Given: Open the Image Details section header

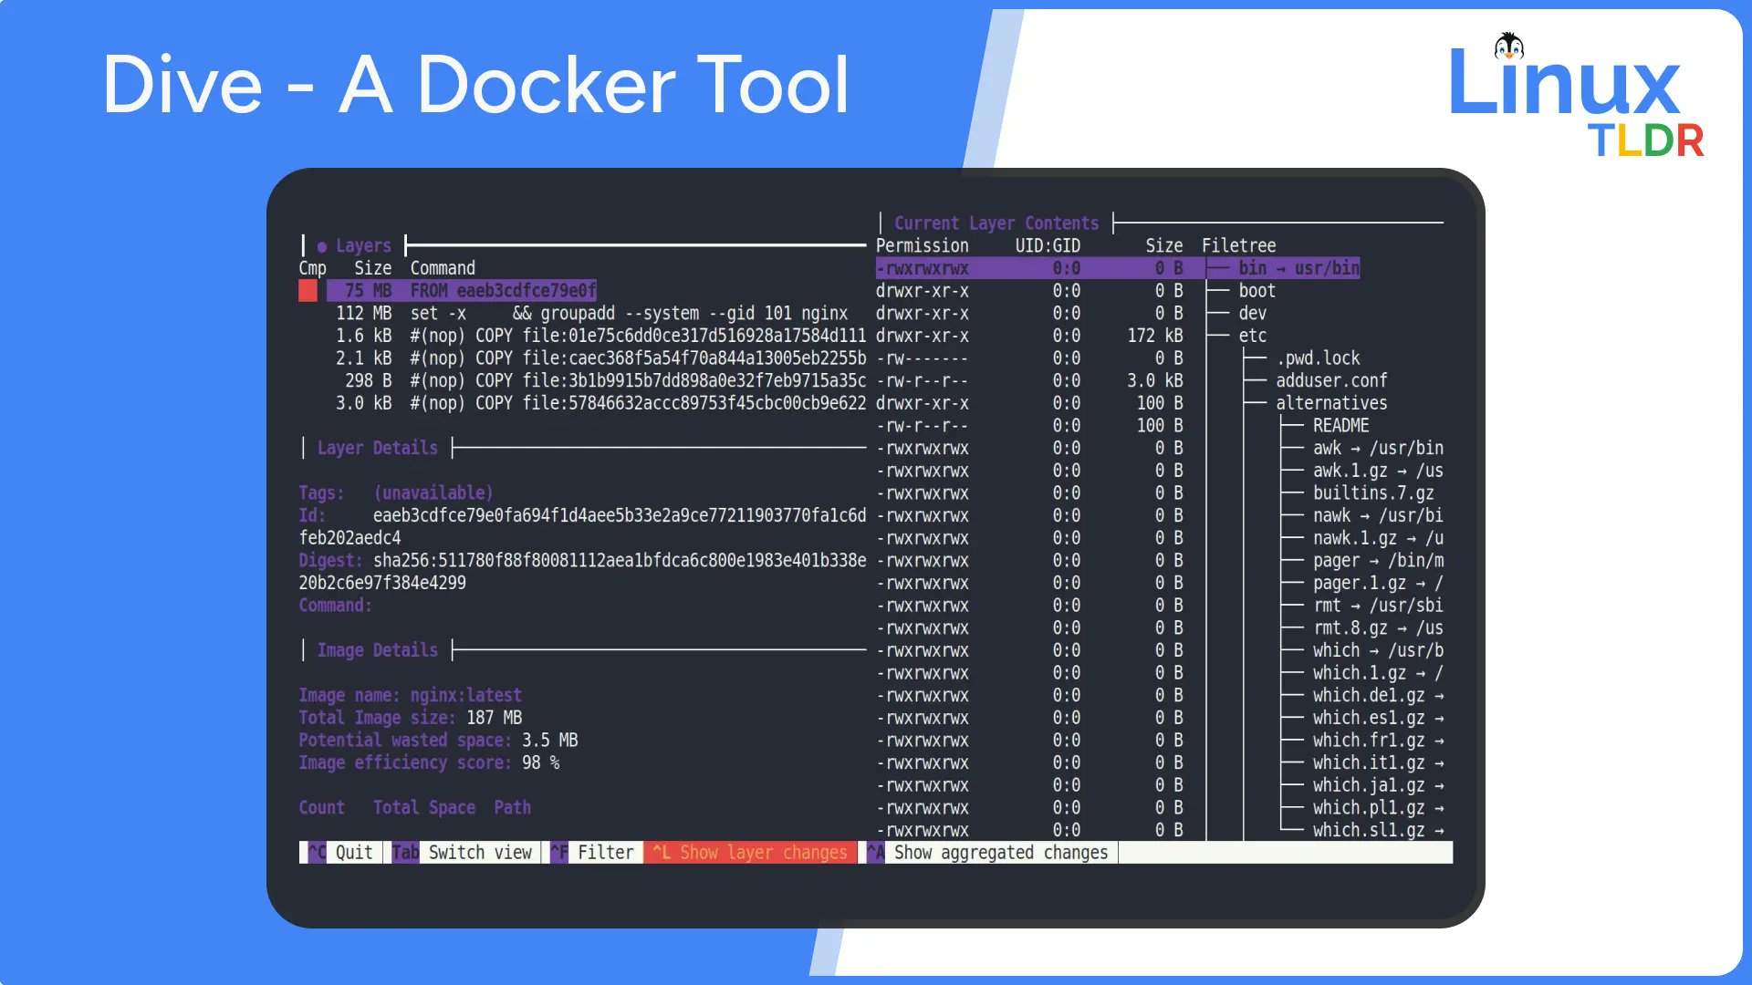Looking at the screenshot, I should click(377, 650).
